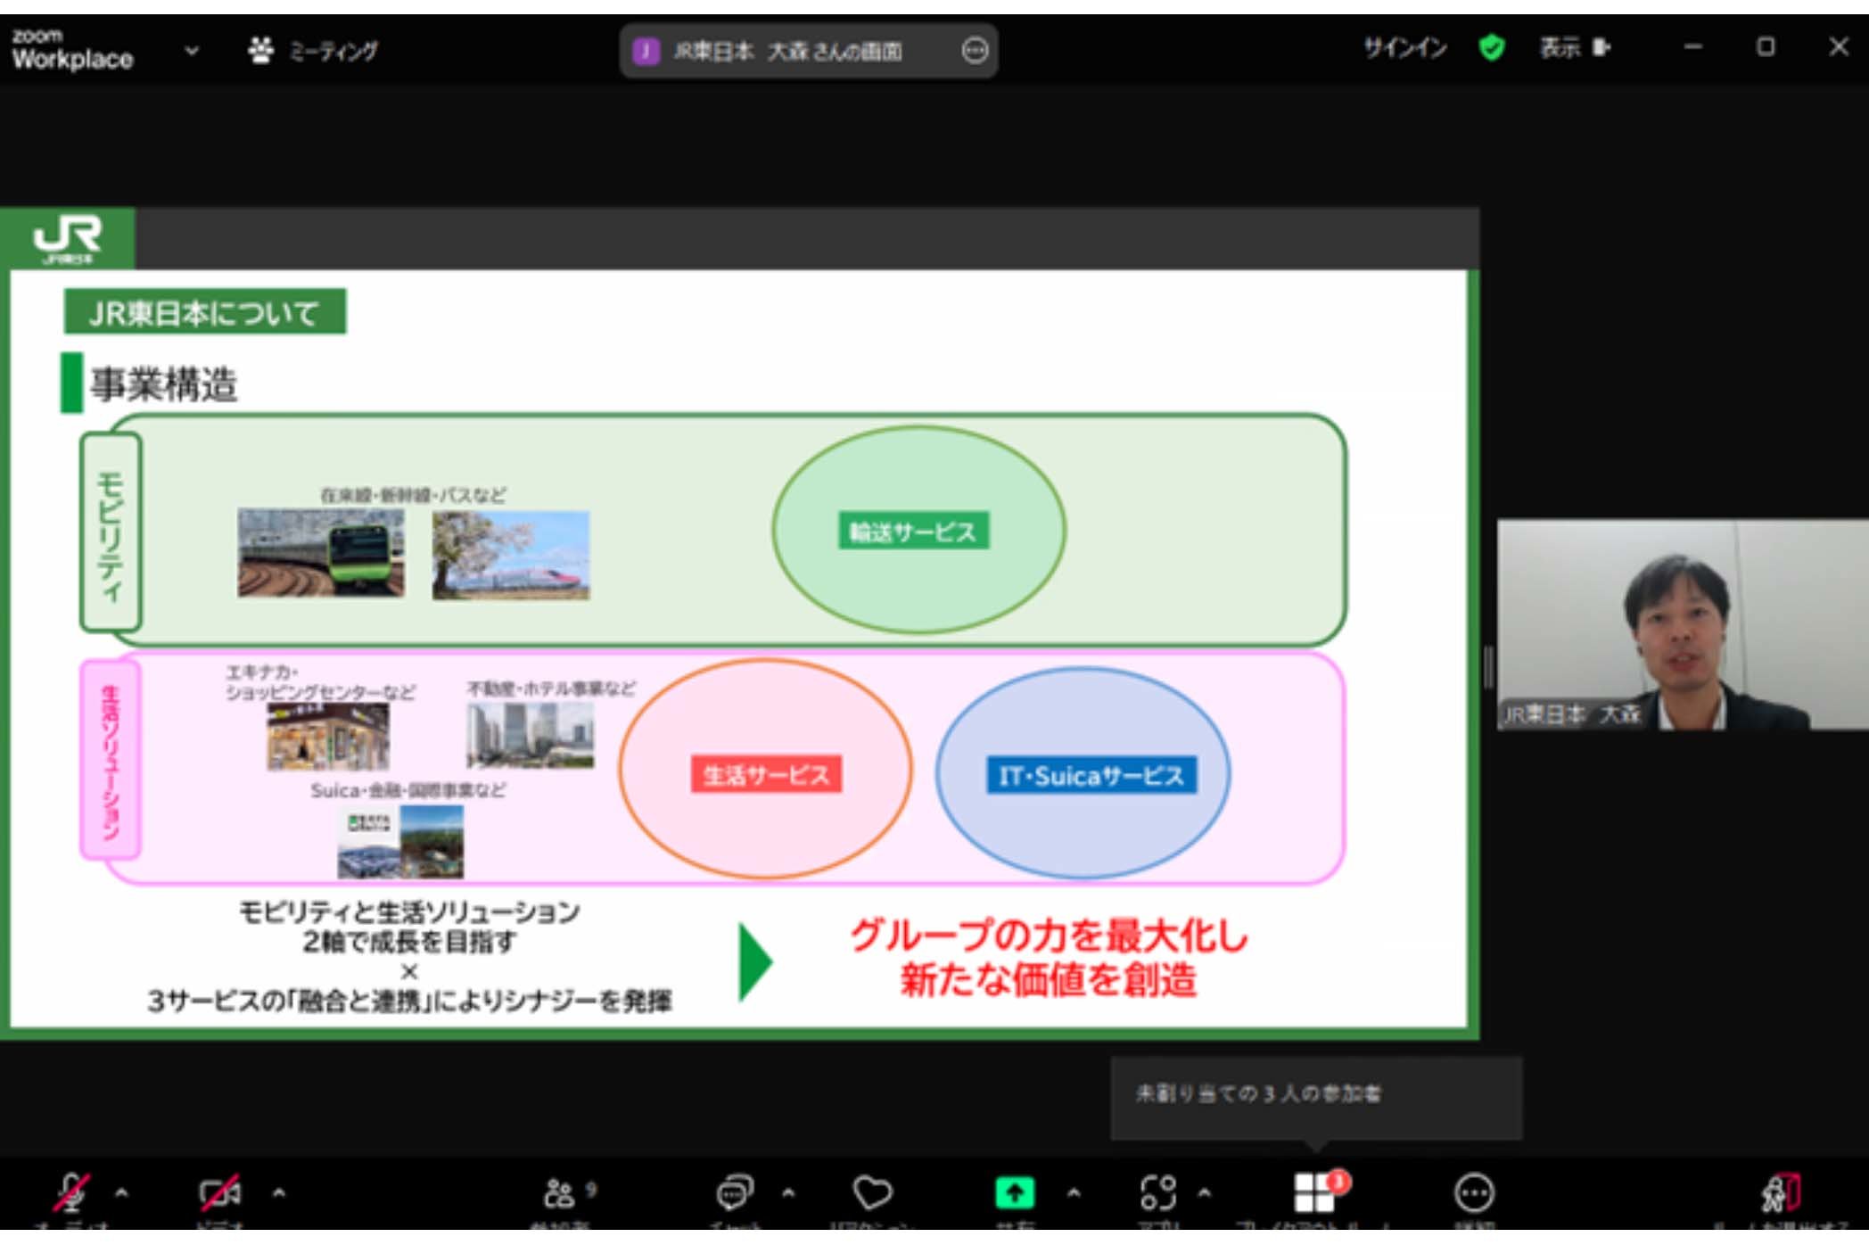Turn on the video camera icon
Screen dimensions: 1869x1245
click(x=219, y=1193)
